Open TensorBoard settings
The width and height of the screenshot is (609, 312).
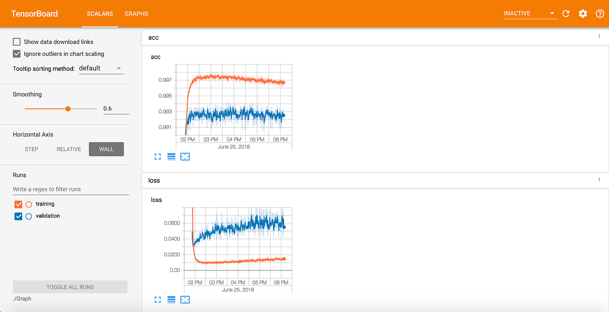(583, 13)
